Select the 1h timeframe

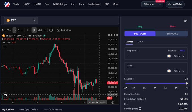15,30
